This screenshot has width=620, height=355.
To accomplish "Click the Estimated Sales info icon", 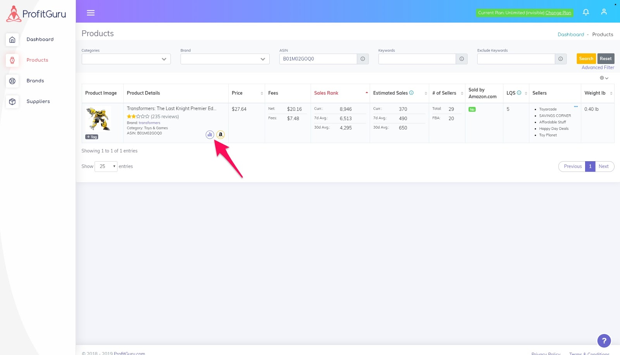I will pos(412,93).
